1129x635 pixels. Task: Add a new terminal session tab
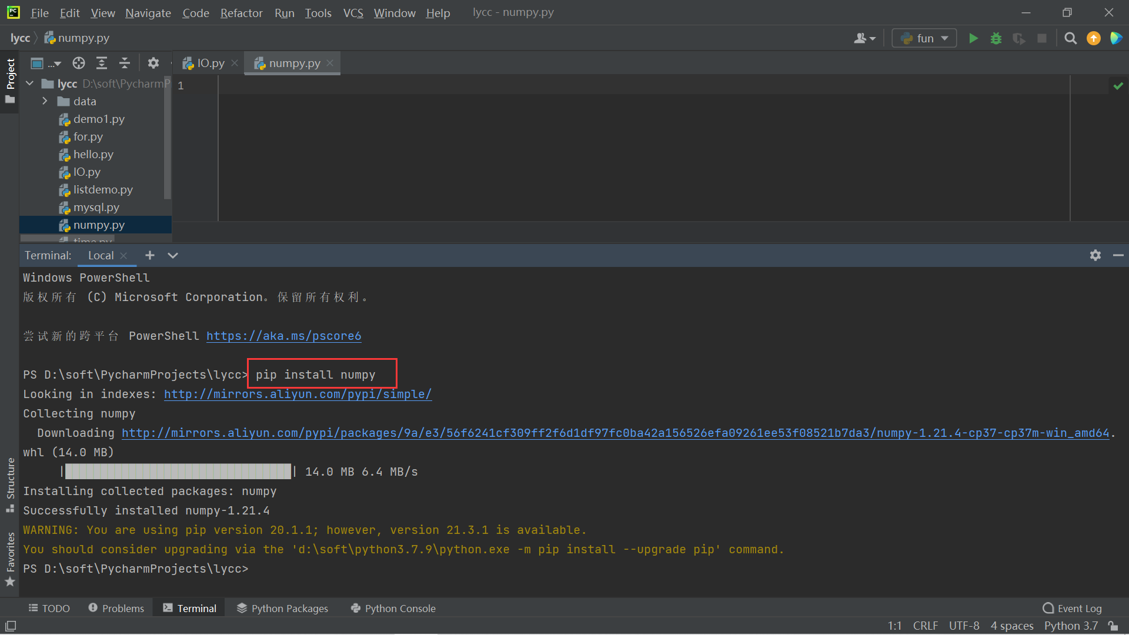click(x=150, y=255)
